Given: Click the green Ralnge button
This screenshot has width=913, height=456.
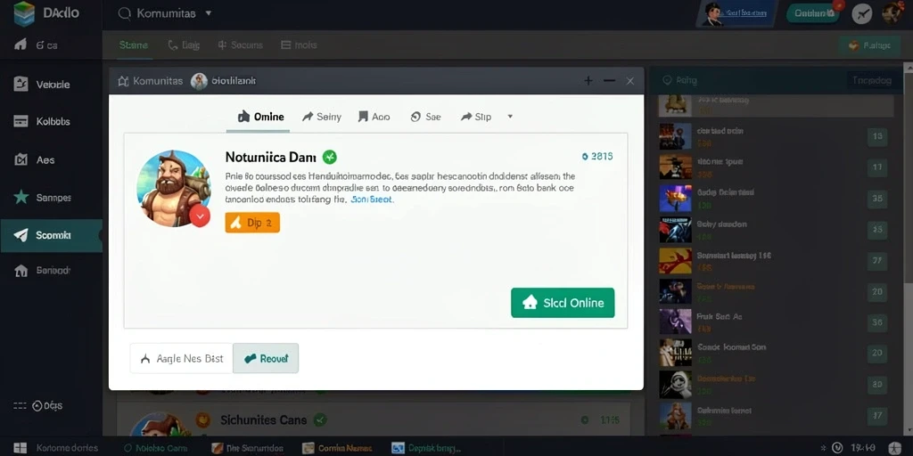Looking at the screenshot, I should click(869, 45).
